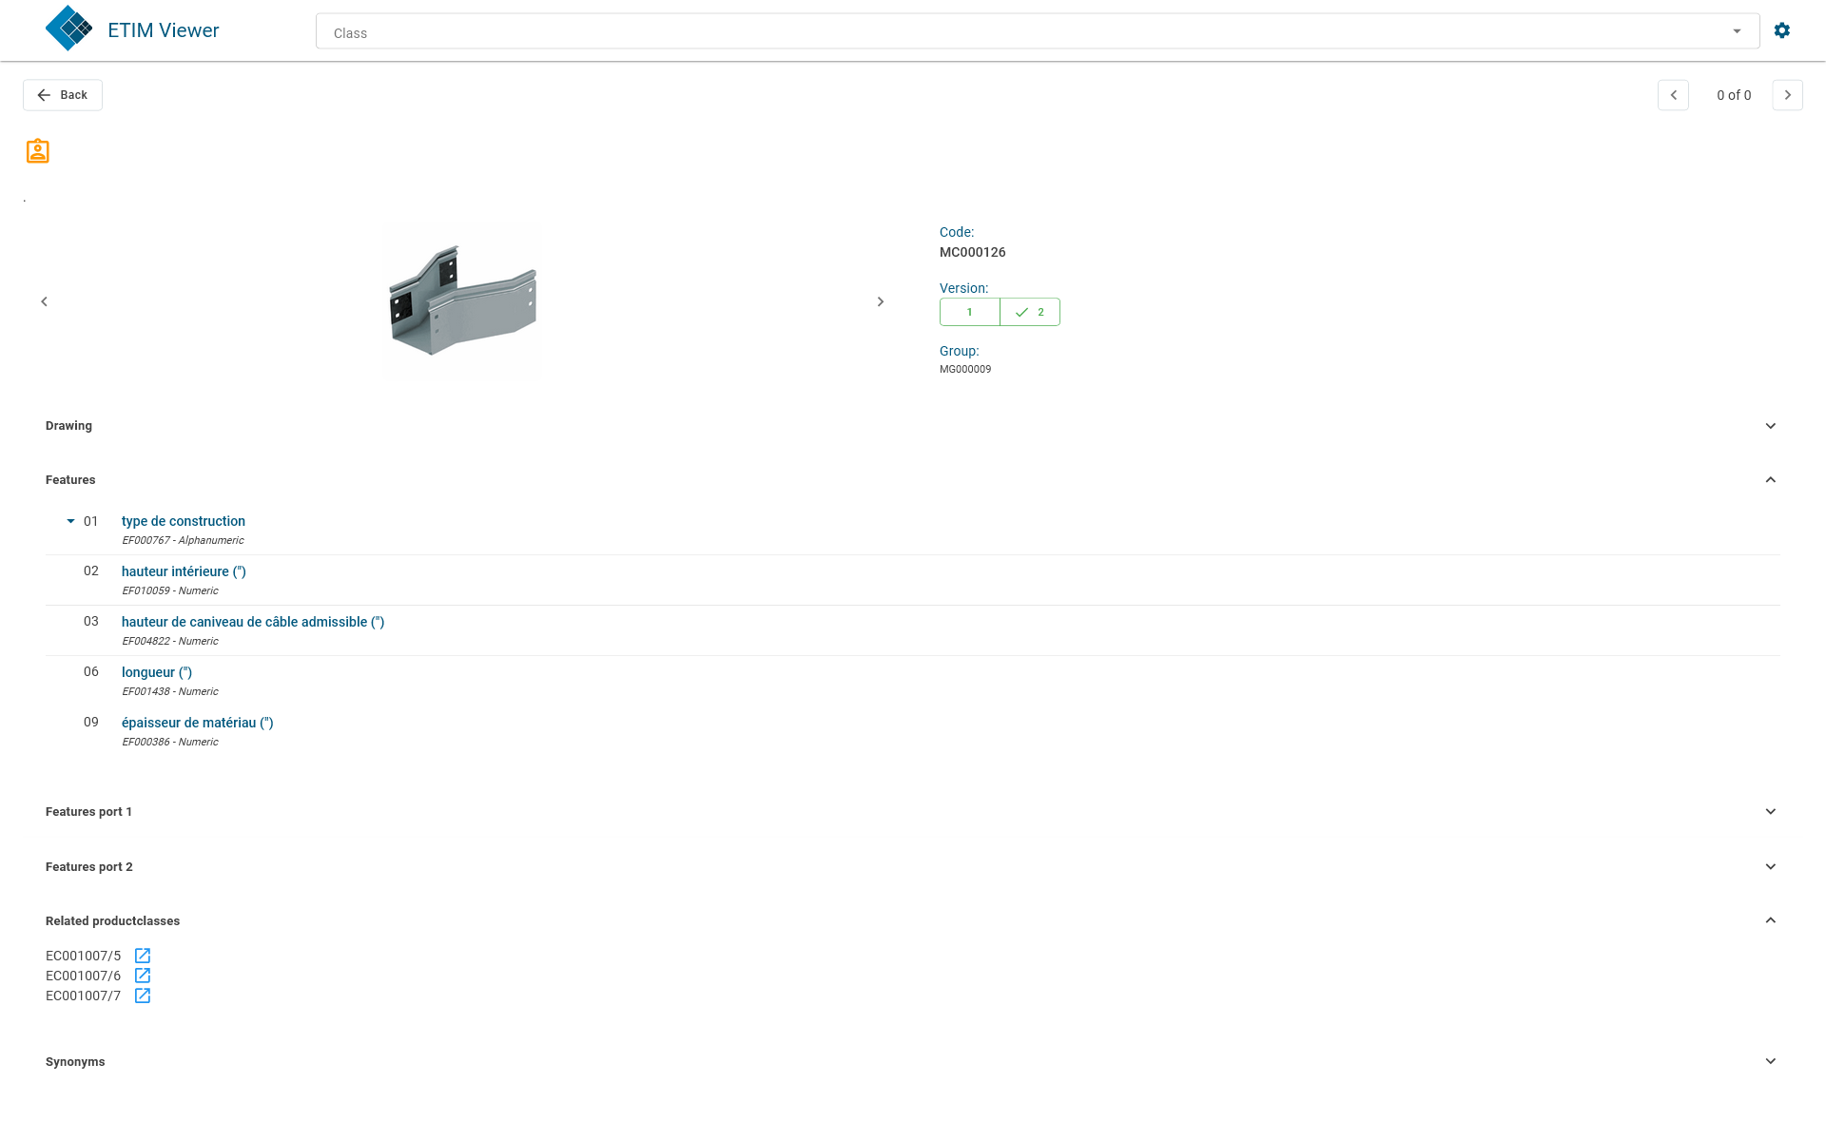Select version 2 toggle
Image resolution: width=1826 pixels, height=1141 pixels.
coord(1030,312)
